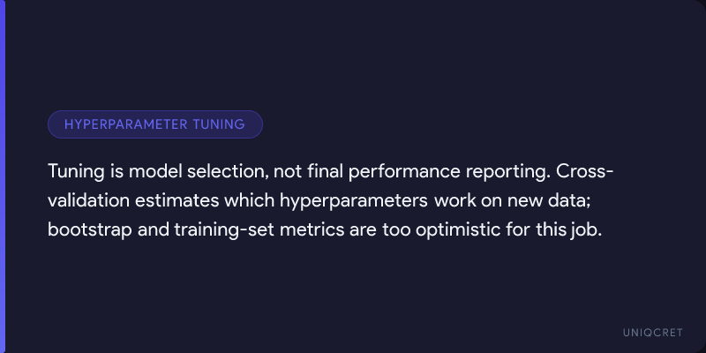Click the purple accent bar on left edge
The height and width of the screenshot is (353, 706).
[x=3, y=176]
